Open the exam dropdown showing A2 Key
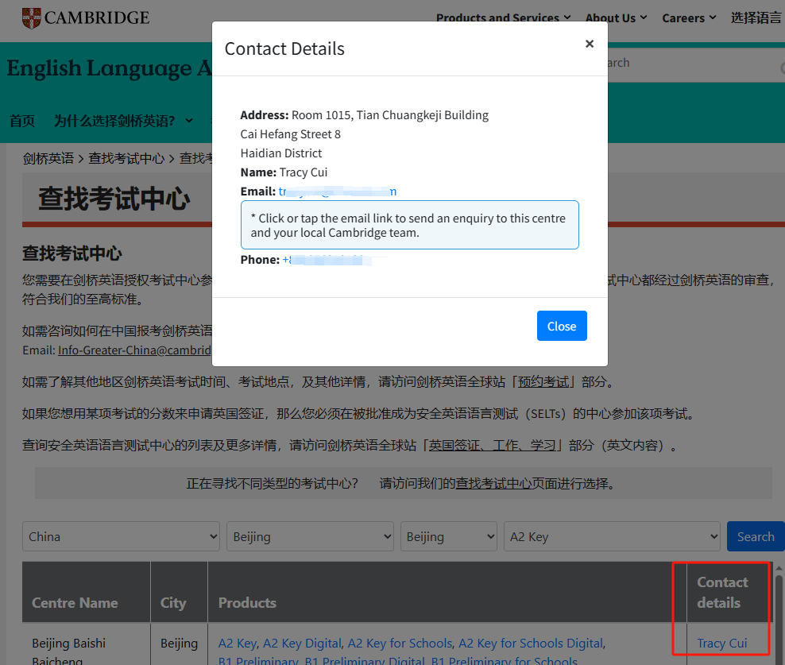The width and height of the screenshot is (785, 665). coord(612,536)
